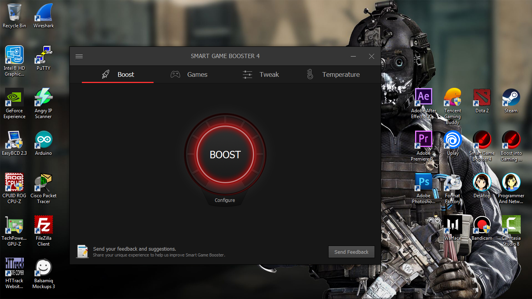The image size is (532, 299).
Task: Open Configure below the boost dial
Action: click(x=224, y=200)
